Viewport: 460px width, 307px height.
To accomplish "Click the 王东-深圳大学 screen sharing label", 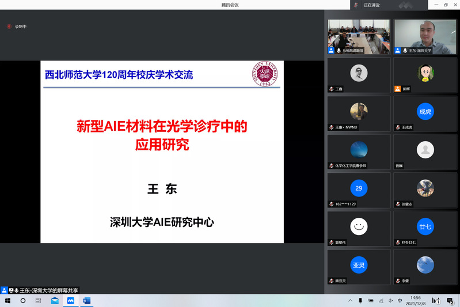I will click(49, 290).
